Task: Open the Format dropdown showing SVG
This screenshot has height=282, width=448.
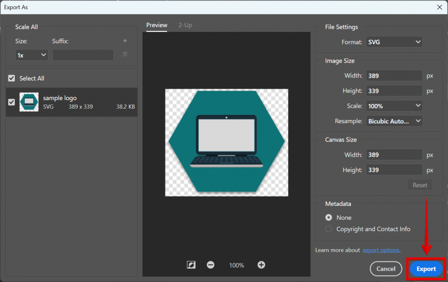Action: (394, 42)
